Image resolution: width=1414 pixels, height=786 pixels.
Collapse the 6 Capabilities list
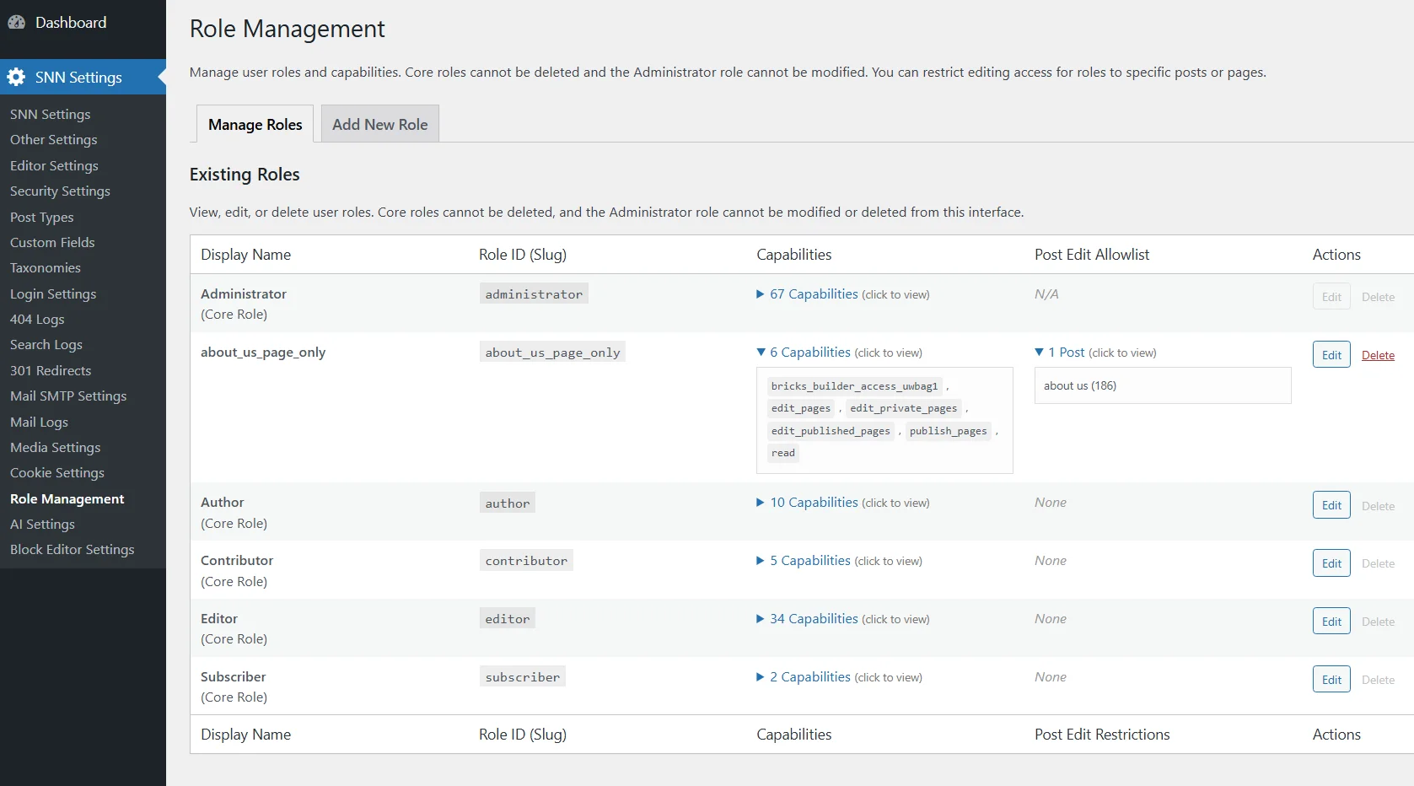pyautogui.click(x=809, y=353)
